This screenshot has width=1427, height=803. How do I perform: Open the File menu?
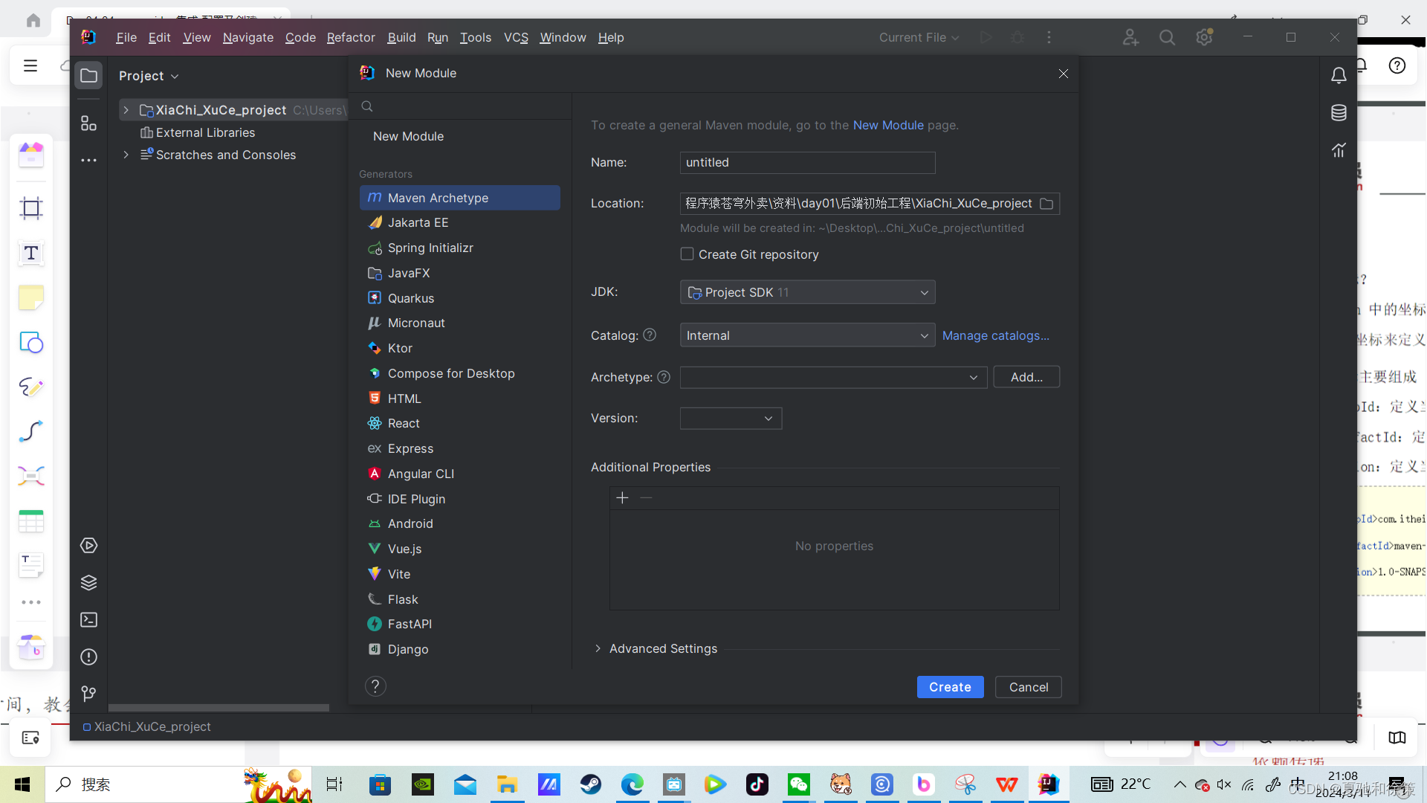click(126, 37)
